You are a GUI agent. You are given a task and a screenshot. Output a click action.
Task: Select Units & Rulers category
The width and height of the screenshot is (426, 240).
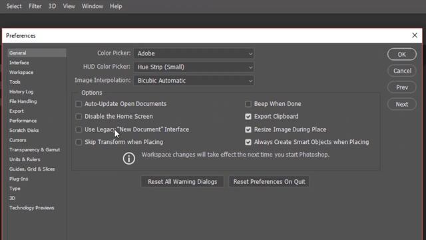click(25, 159)
